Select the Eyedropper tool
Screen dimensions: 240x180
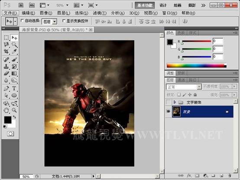14,51
